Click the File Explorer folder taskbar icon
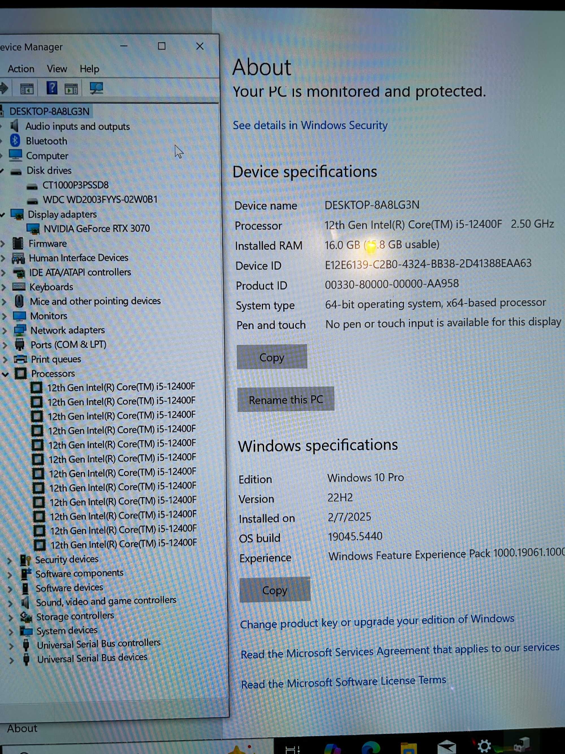565x754 pixels. pos(409,748)
